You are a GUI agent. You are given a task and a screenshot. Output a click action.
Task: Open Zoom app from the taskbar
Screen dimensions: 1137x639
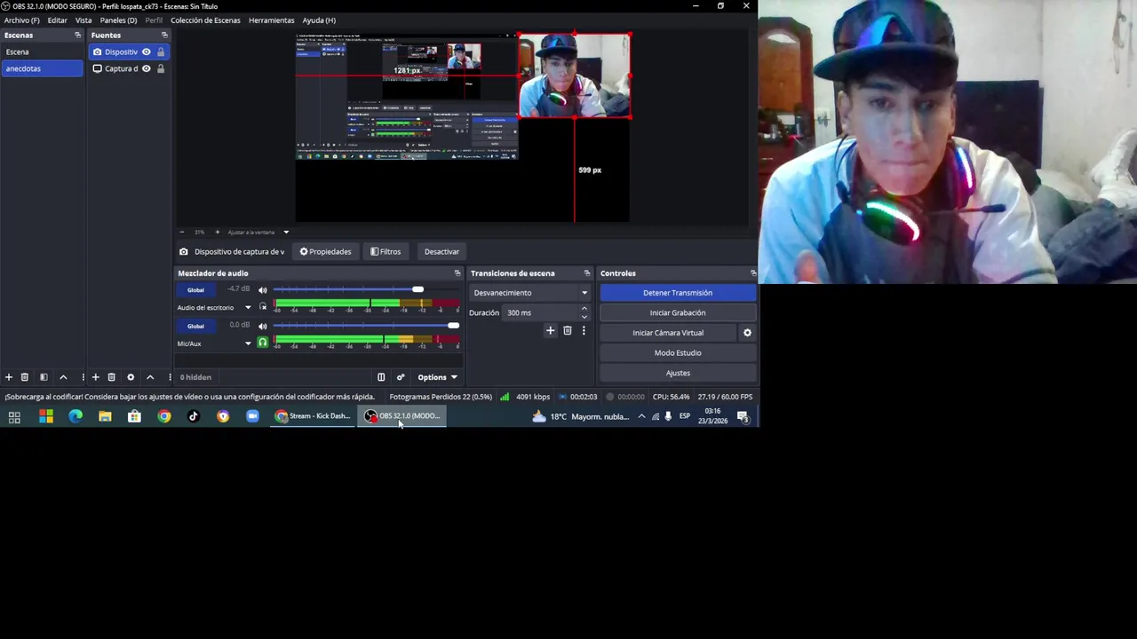pos(252,416)
